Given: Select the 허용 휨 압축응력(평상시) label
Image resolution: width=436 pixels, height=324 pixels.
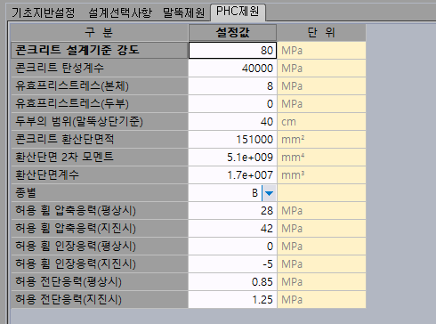Looking at the screenshot, I should coord(100,211).
